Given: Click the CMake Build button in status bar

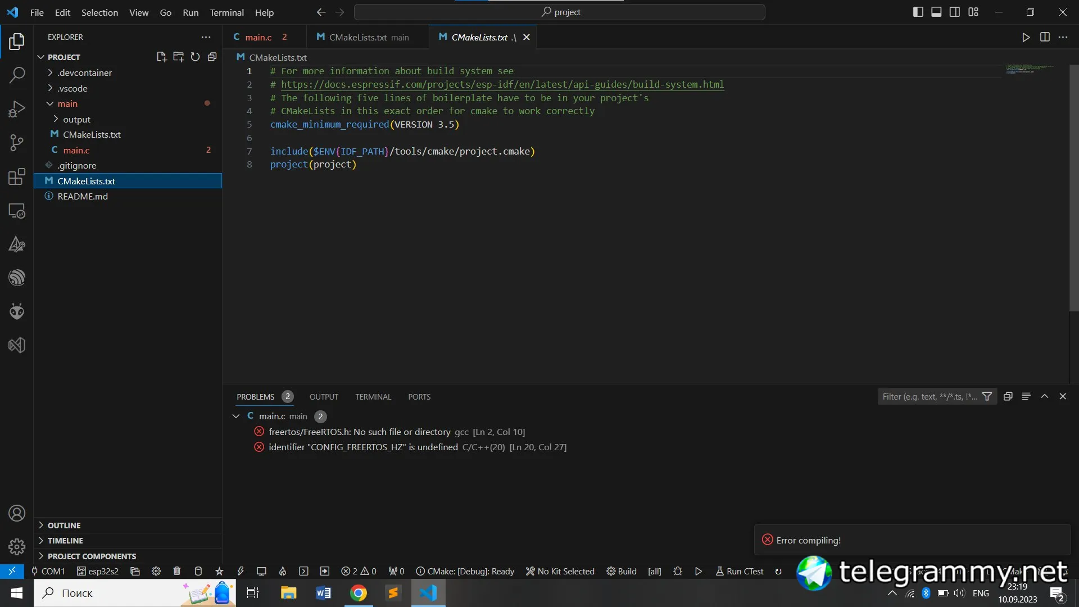Looking at the screenshot, I should [622, 571].
